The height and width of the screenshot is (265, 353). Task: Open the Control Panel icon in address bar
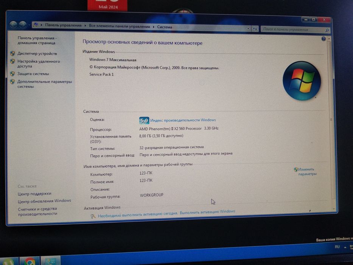click(36, 25)
